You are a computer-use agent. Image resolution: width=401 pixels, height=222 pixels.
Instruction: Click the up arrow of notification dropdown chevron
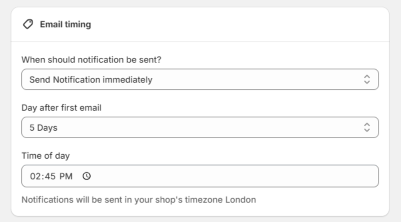(x=367, y=77)
